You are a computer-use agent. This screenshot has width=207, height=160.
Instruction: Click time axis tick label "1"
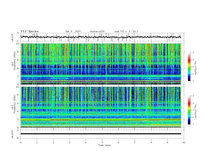[x=37, y=142]
